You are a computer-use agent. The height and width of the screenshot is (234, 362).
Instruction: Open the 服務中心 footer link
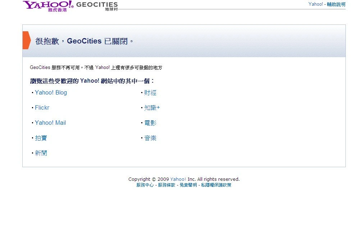click(x=145, y=185)
